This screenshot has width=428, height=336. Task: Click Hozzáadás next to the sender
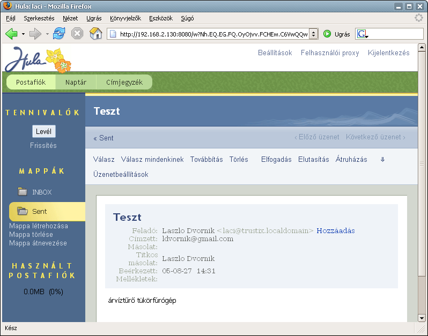coord(336,231)
